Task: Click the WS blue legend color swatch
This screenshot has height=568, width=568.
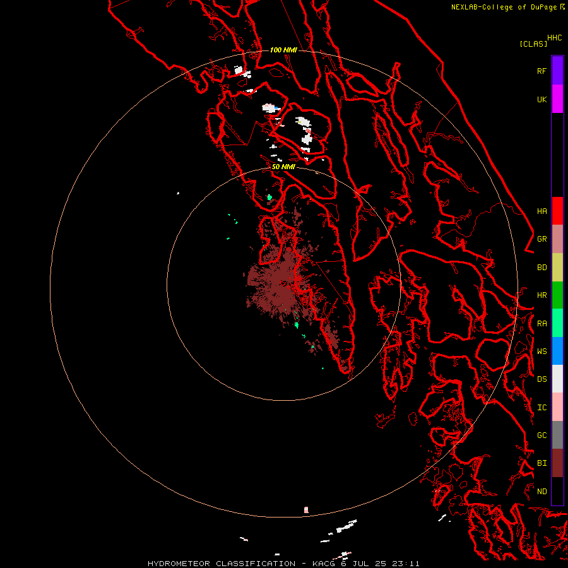Action: (557, 351)
